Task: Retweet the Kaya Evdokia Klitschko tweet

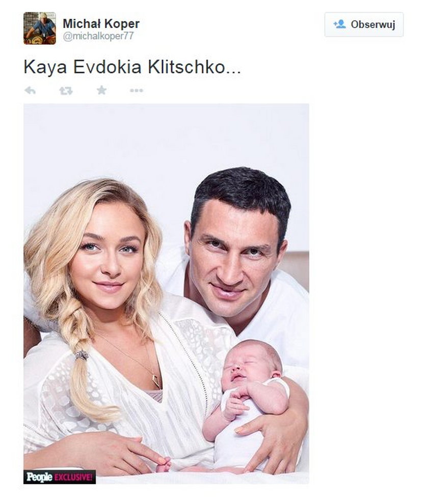Action: [66, 91]
